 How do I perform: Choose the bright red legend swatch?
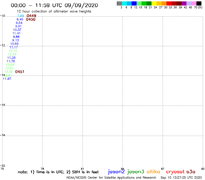[169, 3]
